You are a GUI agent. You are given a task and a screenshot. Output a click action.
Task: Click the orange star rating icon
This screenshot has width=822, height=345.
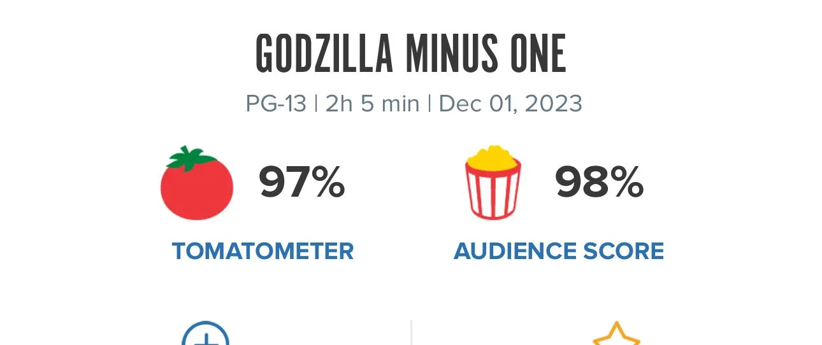coord(616,336)
